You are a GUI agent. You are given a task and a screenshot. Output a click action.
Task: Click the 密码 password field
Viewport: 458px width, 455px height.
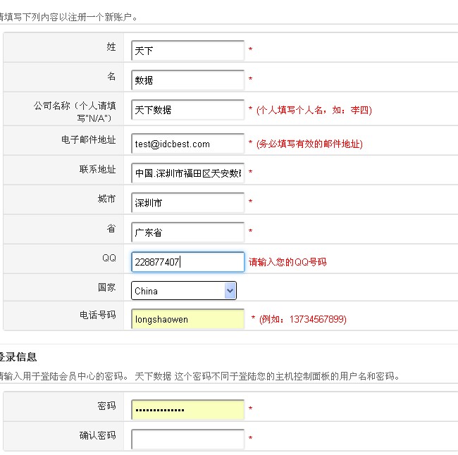click(187, 409)
